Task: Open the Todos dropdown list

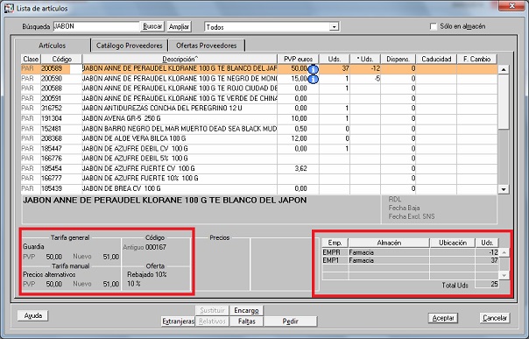Action: click(334, 26)
